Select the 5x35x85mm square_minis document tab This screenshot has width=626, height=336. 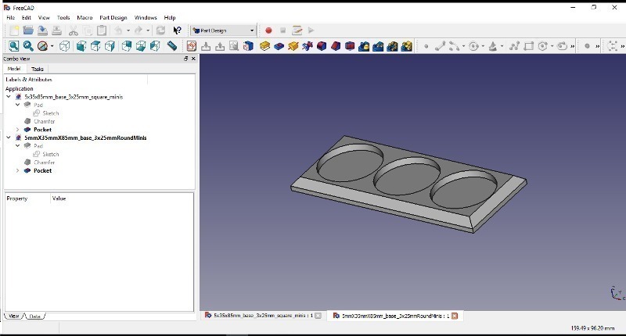(257, 316)
